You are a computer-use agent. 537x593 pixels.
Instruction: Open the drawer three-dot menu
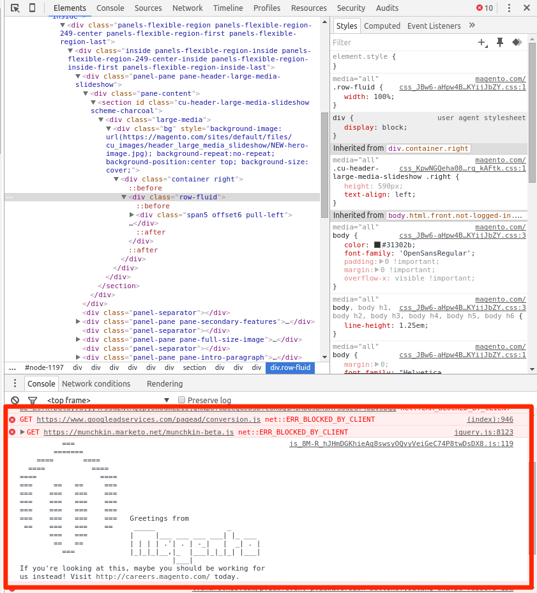coord(15,383)
